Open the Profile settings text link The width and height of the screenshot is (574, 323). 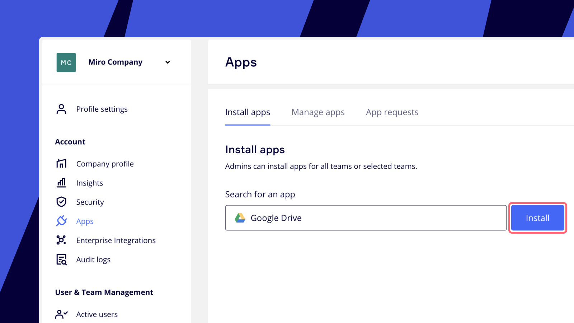[102, 109]
